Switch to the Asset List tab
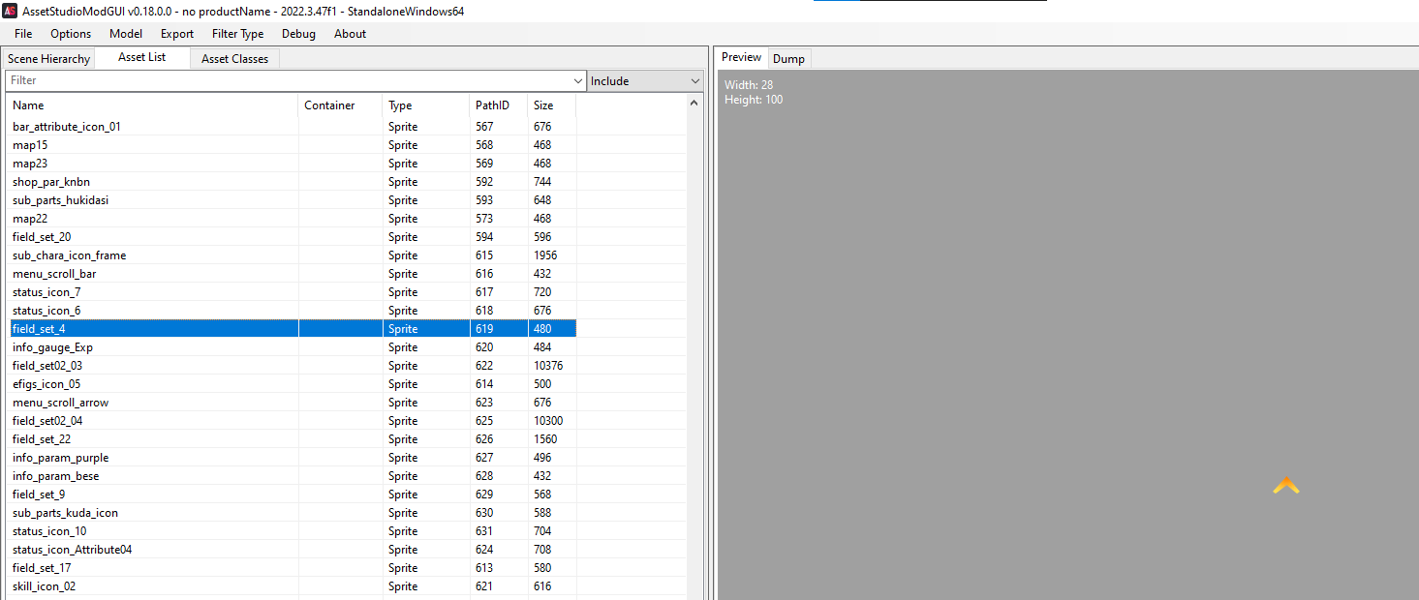This screenshot has width=1419, height=600. 141,57
